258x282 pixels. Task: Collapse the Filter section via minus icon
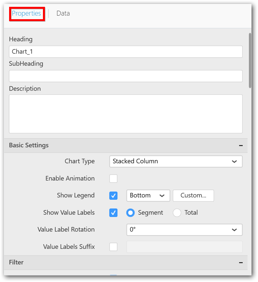[240, 262]
